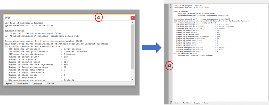This screenshot has height=105, width=269.
Task: Click the 'Number of state events' line in the floating window
Action: point(37,75)
